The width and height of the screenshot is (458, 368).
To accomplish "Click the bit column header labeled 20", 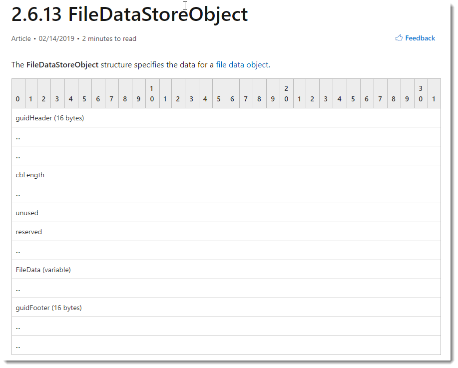I will [x=286, y=93].
